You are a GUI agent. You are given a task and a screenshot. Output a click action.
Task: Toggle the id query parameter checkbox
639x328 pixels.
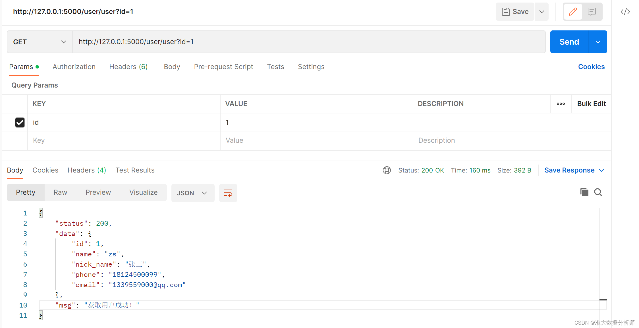point(20,122)
